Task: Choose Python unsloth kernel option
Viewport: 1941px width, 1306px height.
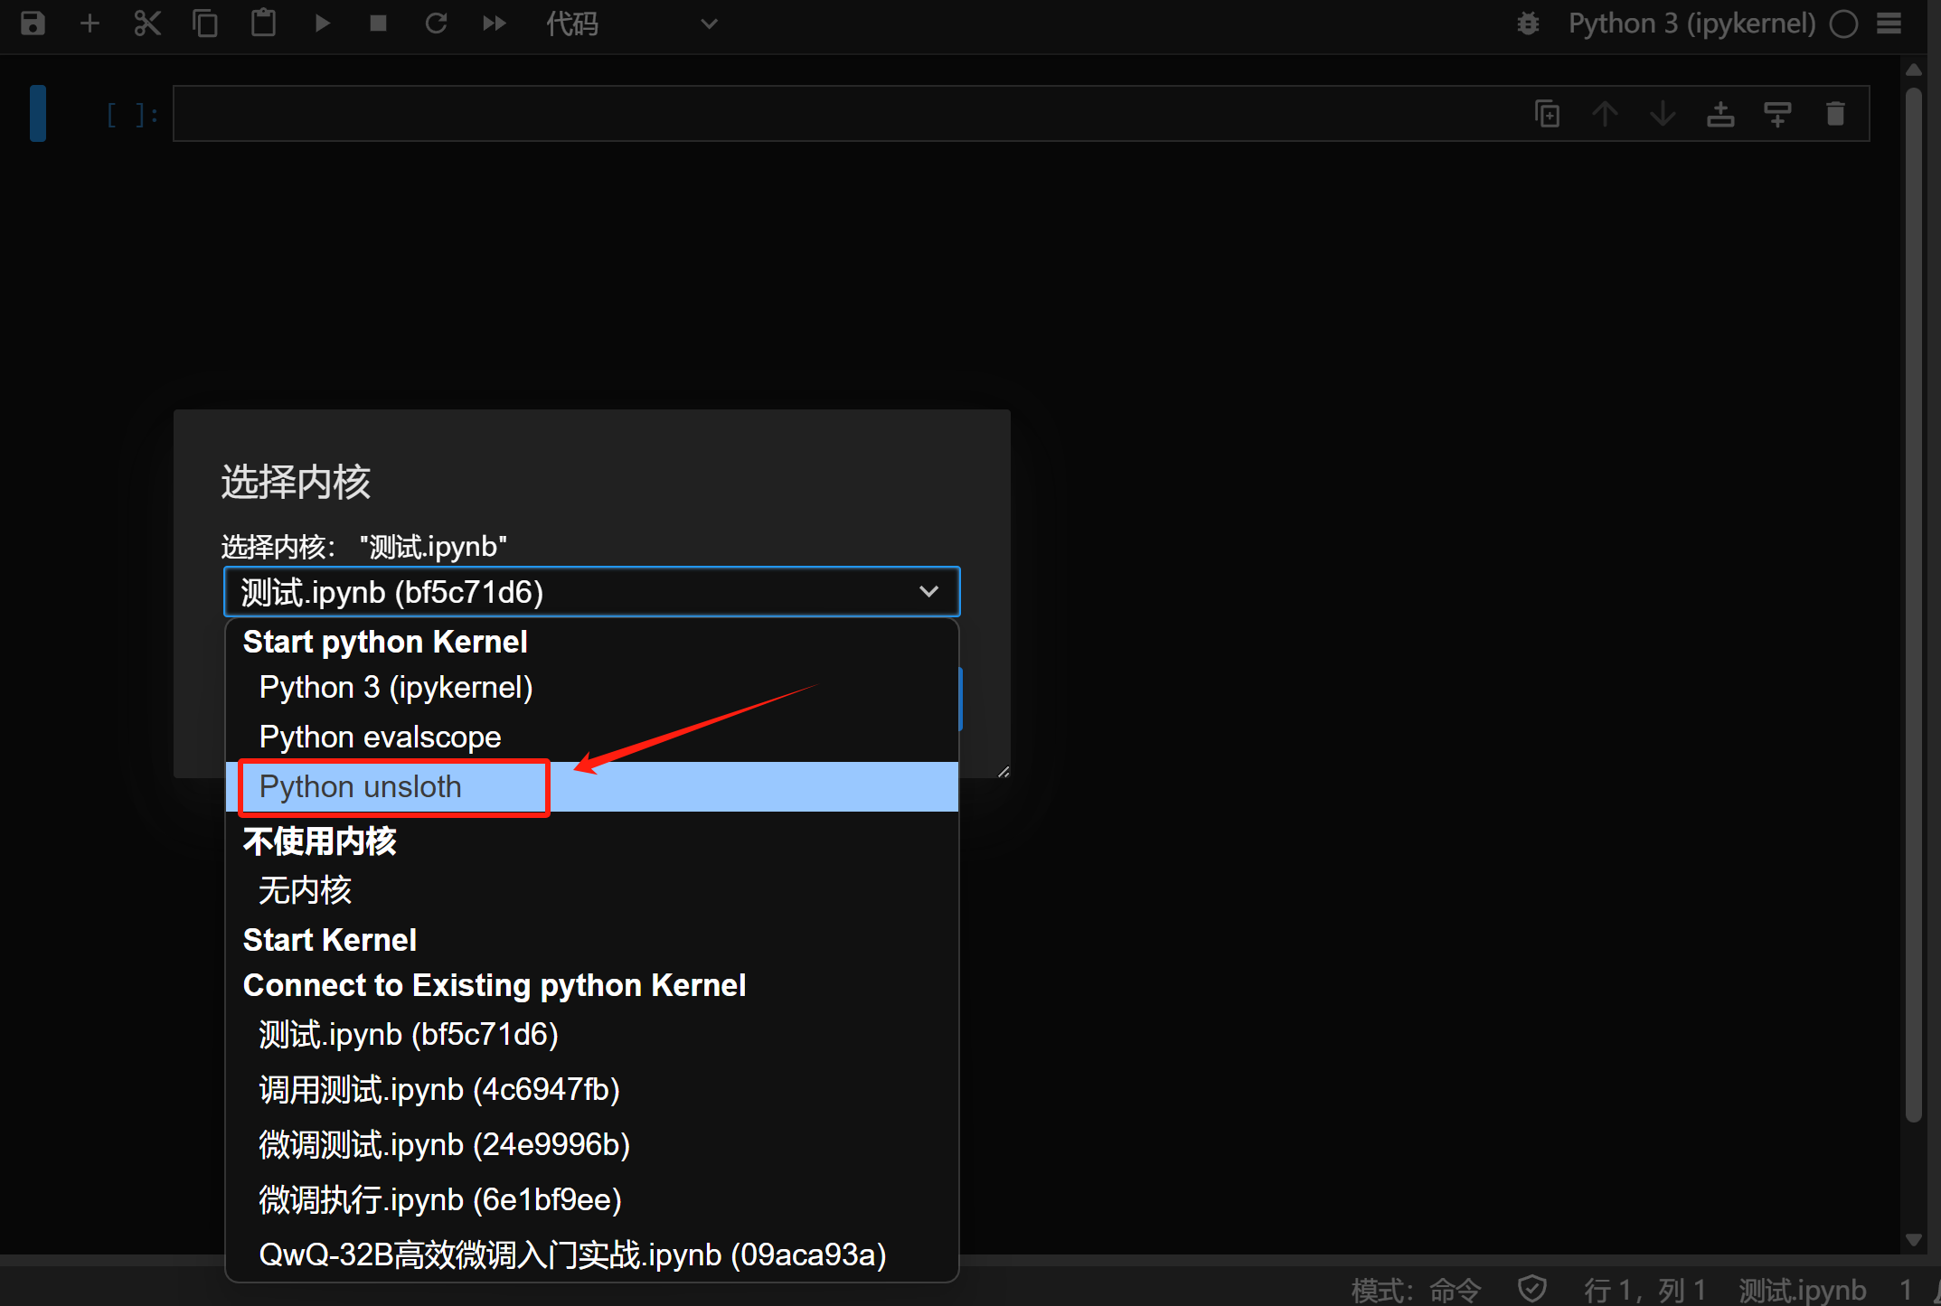Action: (x=360, y=786)
